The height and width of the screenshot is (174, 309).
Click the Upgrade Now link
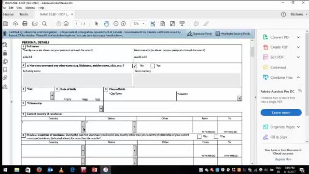click(x=283, y=159)
